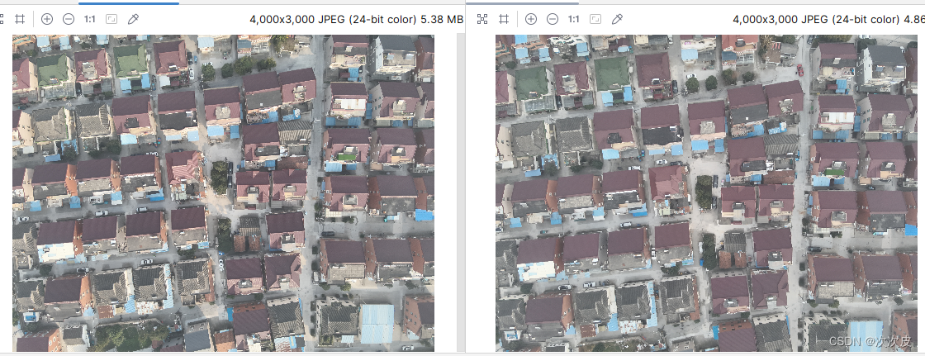Viewport: 925px width, 356px height.
Task: Set right image to 1:1 actual size
Action: pyautogui.click(x=573, y=19)
